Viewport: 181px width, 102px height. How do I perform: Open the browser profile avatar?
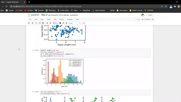click(x=179, y=7)
